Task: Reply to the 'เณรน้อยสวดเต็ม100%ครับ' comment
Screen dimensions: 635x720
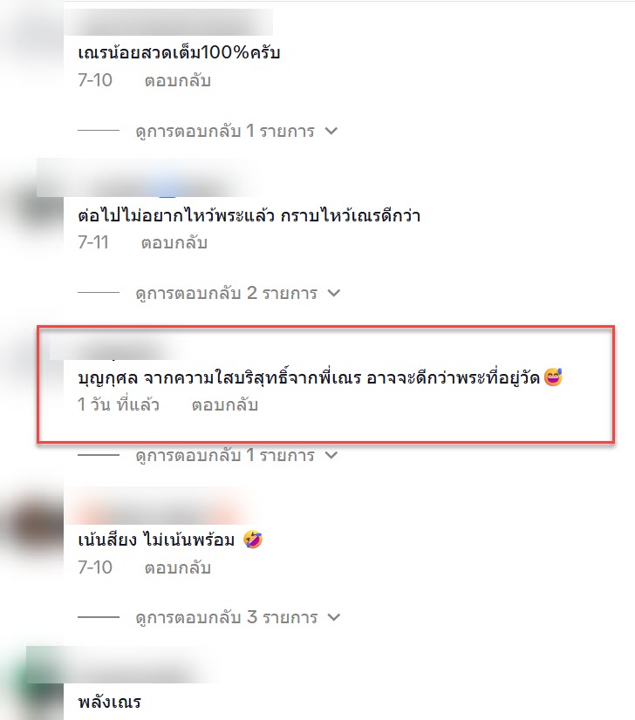Action: 177,81
